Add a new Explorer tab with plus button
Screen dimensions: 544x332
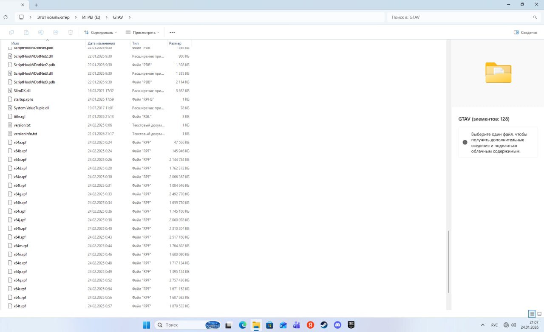coord(36,5)
